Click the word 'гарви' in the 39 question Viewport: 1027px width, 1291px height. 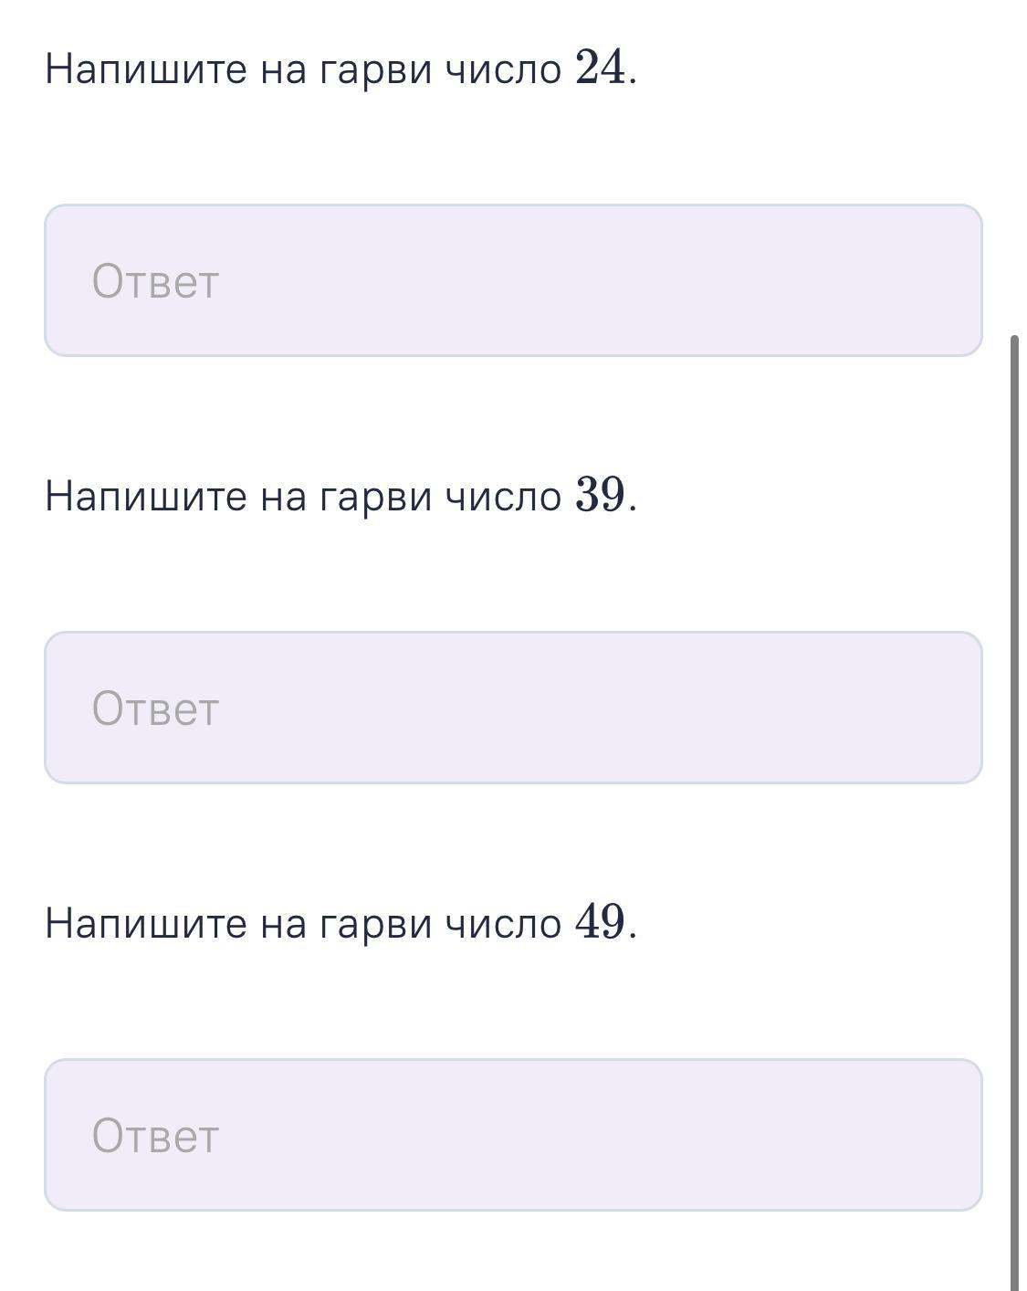[x=375, y=497]
